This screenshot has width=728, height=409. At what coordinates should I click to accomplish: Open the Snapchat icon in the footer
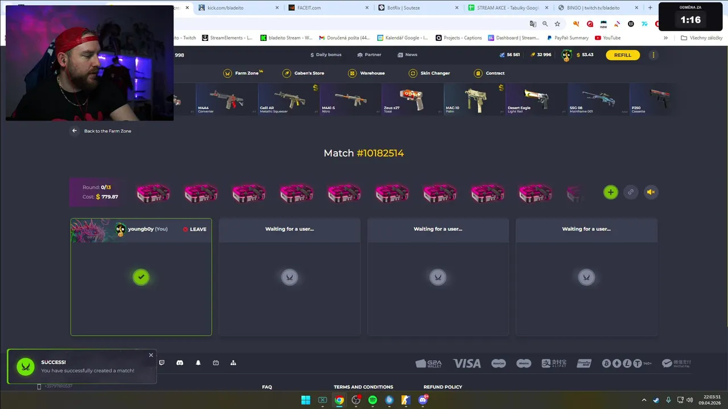198,362
